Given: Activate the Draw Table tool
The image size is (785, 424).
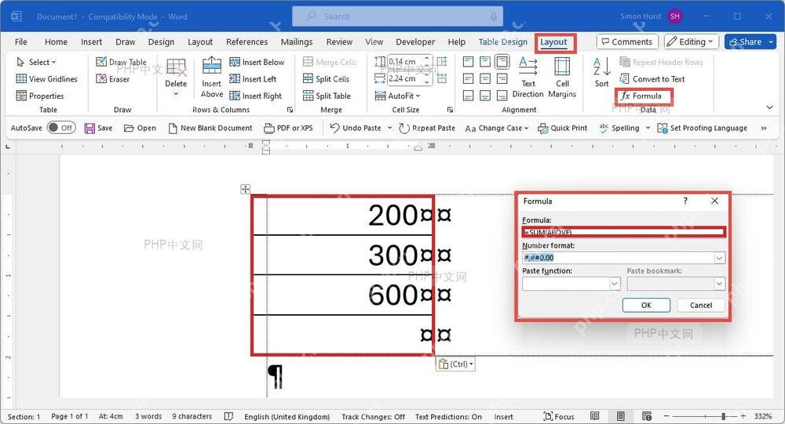Looking at the screenshot, I should pyautogui.click(x=121, y=62).
